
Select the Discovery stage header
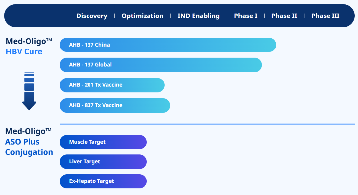click(x=92, y=16)
